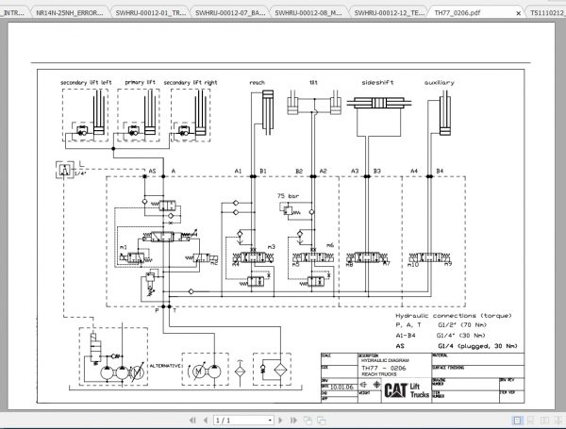Click 'TH77 - 0206' in the title block
566x429 pixels.
(x=384, y=369)
